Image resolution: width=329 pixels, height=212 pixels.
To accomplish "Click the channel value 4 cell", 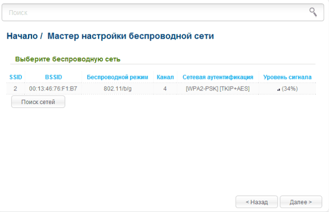I will [x=165, y=89].
